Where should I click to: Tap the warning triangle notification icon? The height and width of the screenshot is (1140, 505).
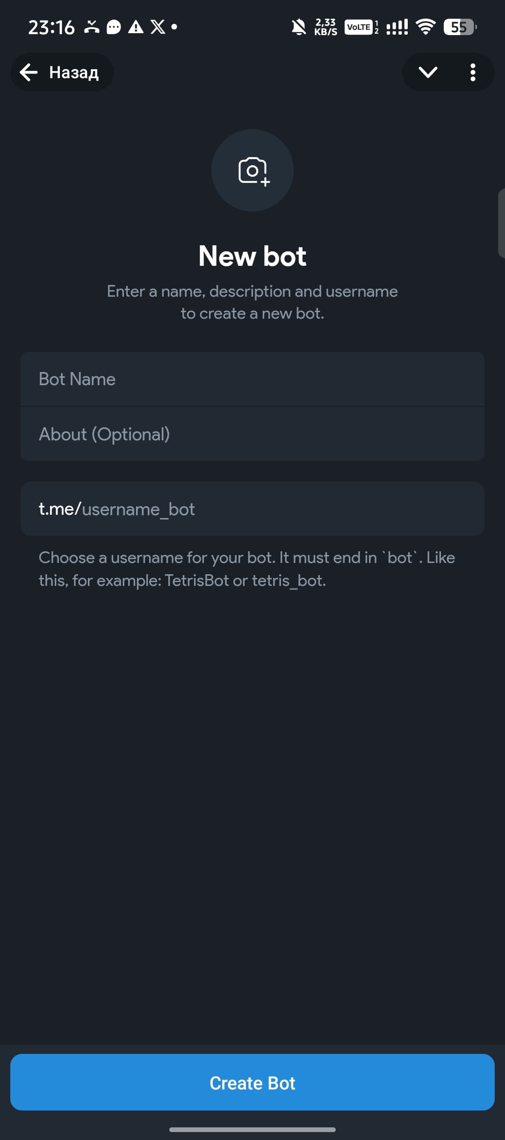click(x=136, y=27)
